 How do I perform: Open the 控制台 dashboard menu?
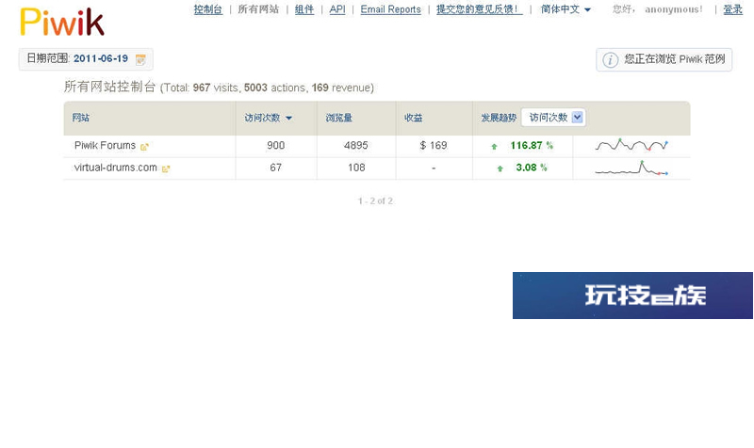[208, 9]
